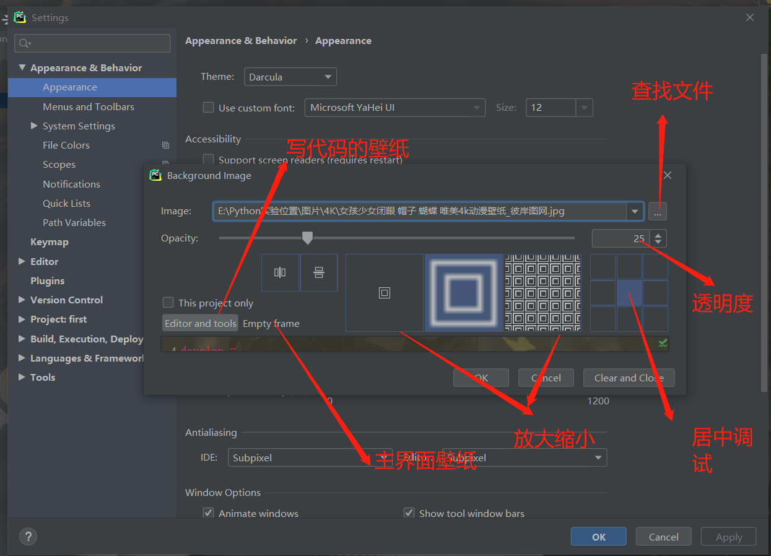
Task: Choose the top-left anchor cell
Action: 603,267
